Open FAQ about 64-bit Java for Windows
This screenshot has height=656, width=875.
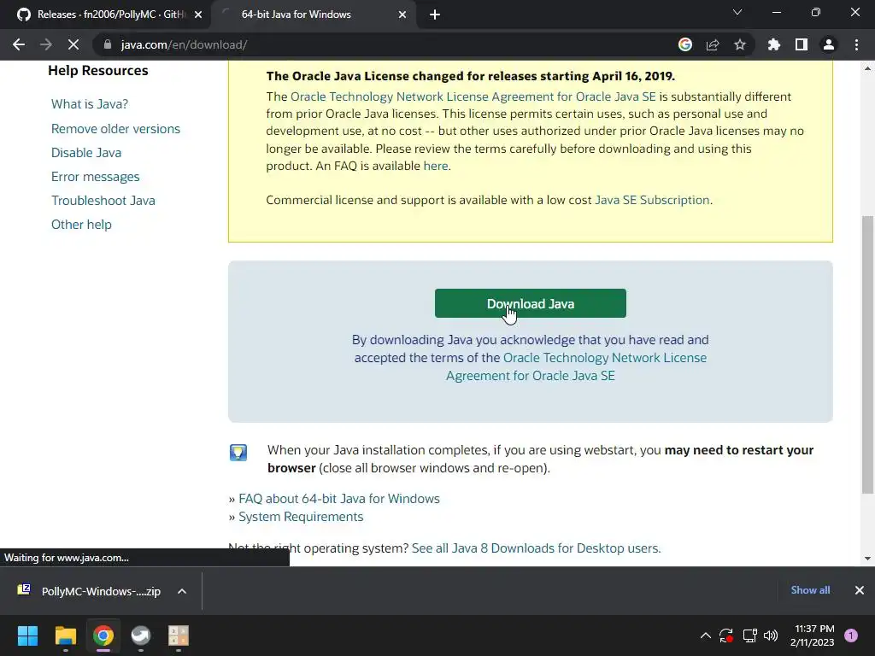tap(339, 499)
